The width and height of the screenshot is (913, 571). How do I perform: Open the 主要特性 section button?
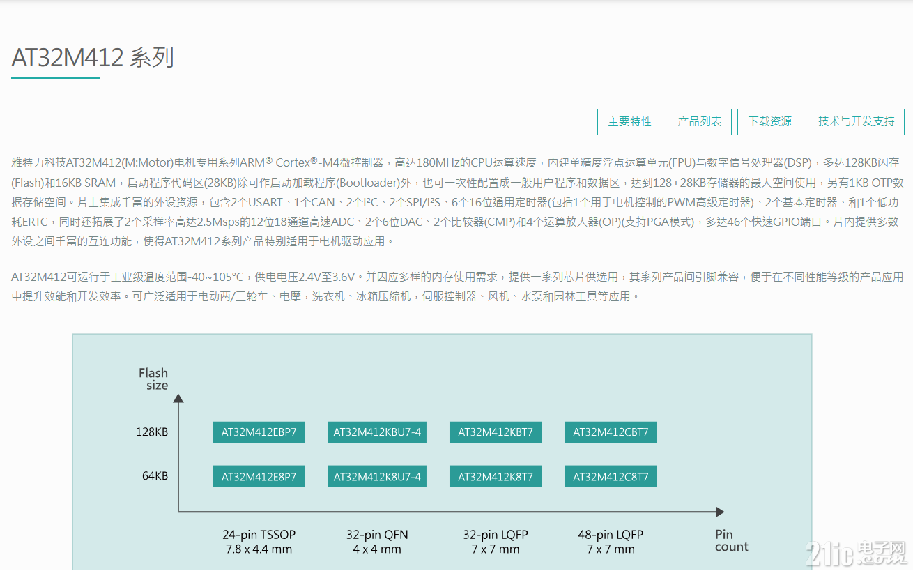[x=630, y=122]
